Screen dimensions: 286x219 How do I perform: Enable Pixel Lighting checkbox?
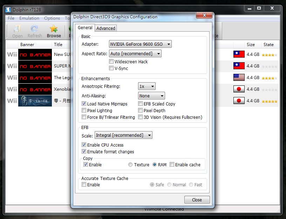coord(84,110)
